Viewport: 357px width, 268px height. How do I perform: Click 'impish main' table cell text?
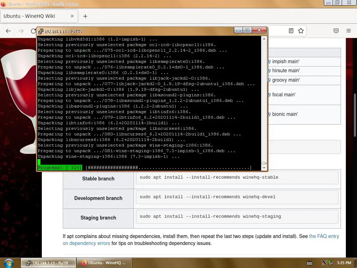point(286,61)
